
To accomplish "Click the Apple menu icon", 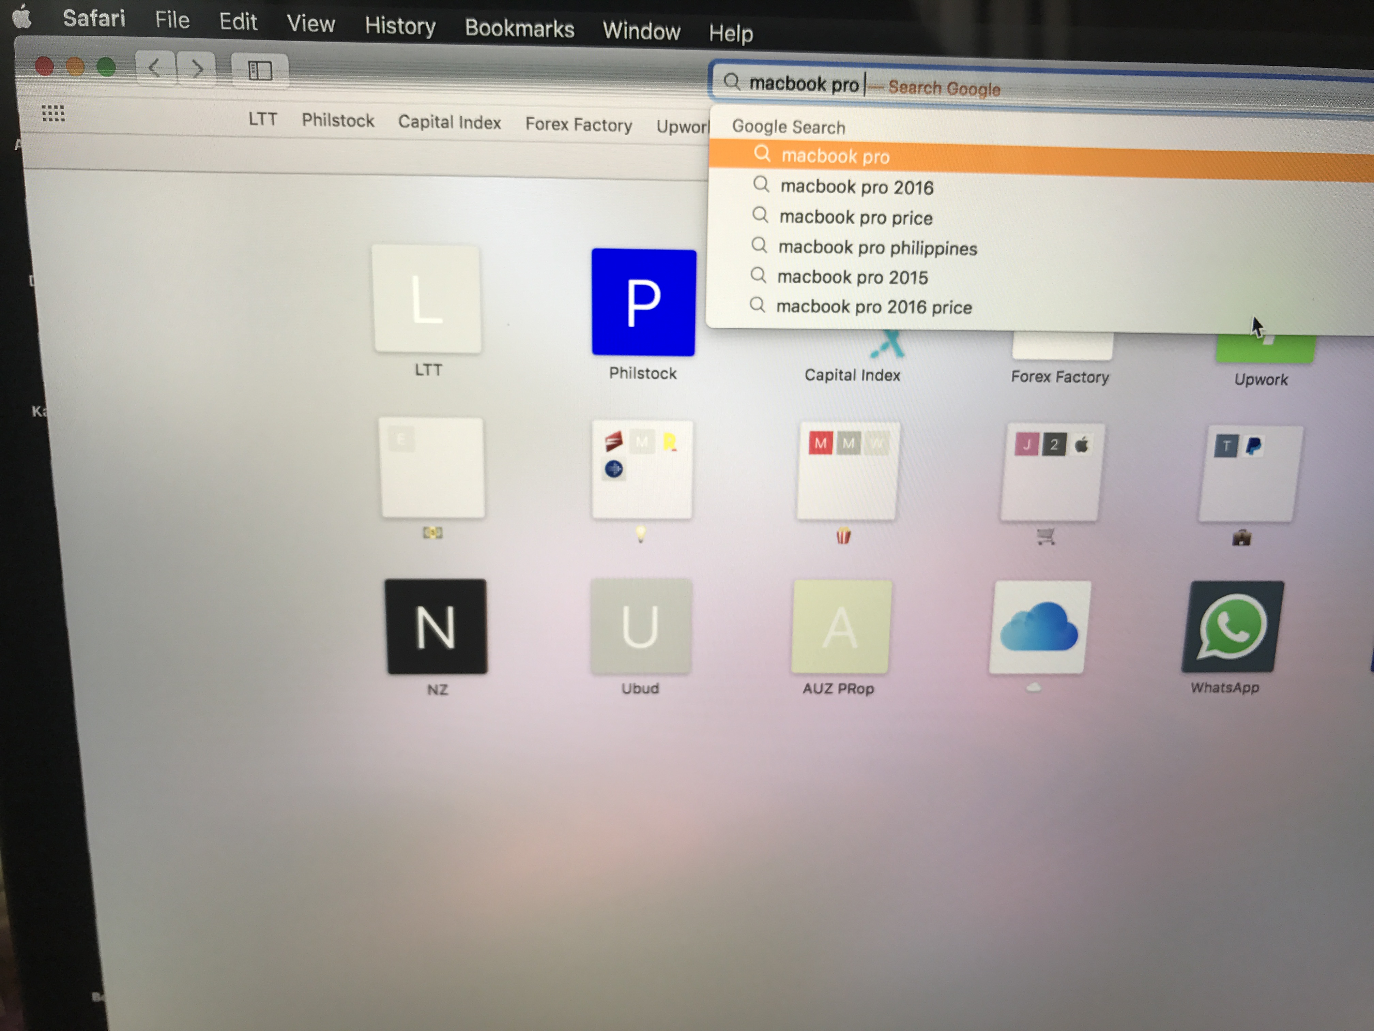I will point(22,17).
